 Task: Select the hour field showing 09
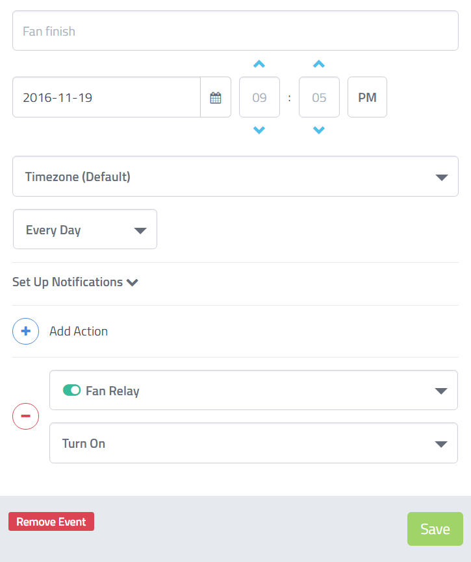(x=259, y=98)
